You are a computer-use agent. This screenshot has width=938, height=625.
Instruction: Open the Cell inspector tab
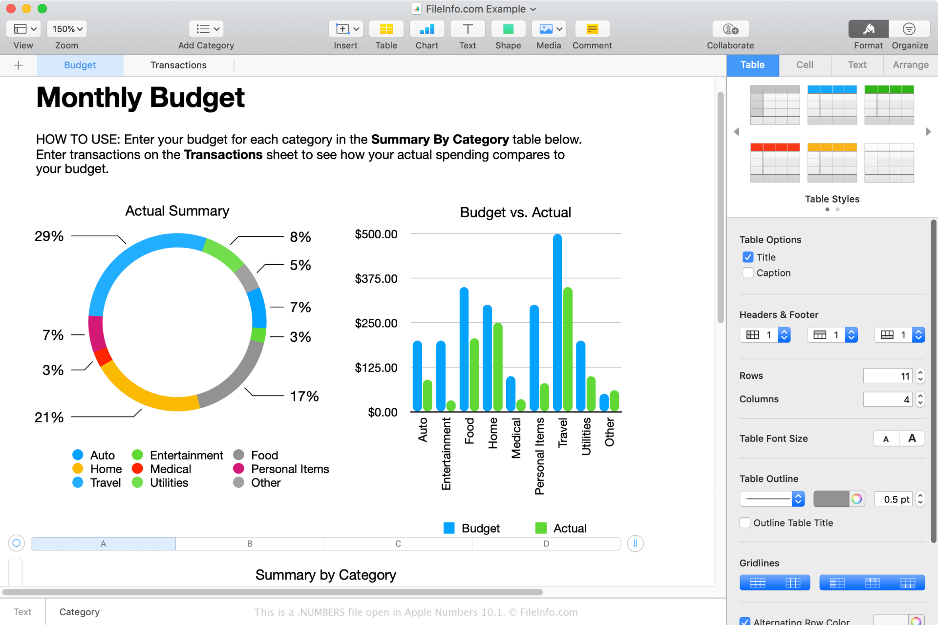coord(805,65)
